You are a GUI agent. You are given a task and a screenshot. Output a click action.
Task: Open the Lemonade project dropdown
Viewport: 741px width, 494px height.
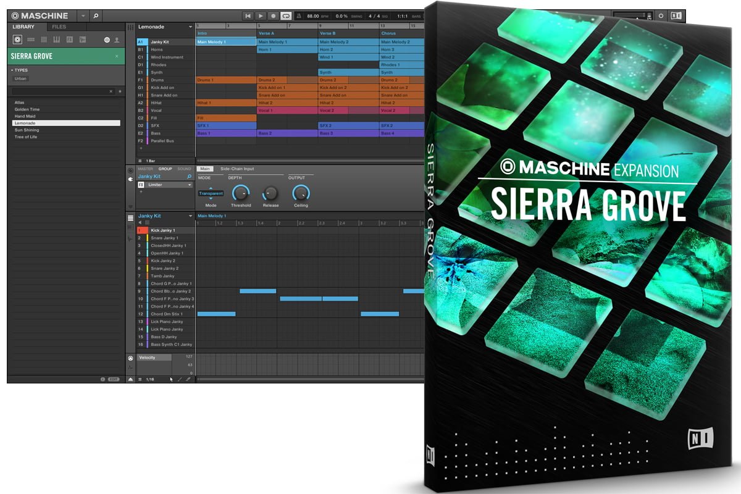pyautogui.click(x=191, y=27)
